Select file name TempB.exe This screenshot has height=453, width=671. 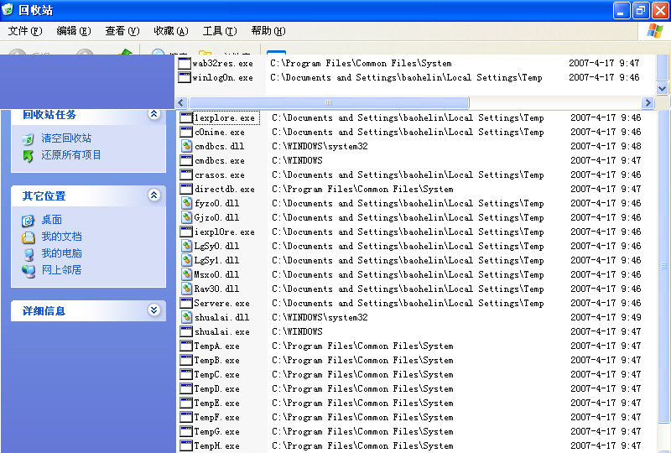[216, 361]
